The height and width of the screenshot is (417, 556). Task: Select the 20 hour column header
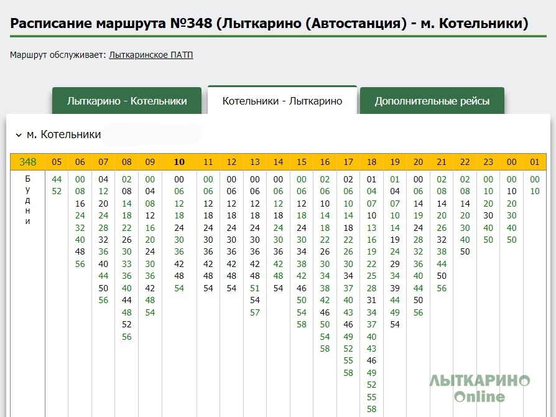pos(419,162)
